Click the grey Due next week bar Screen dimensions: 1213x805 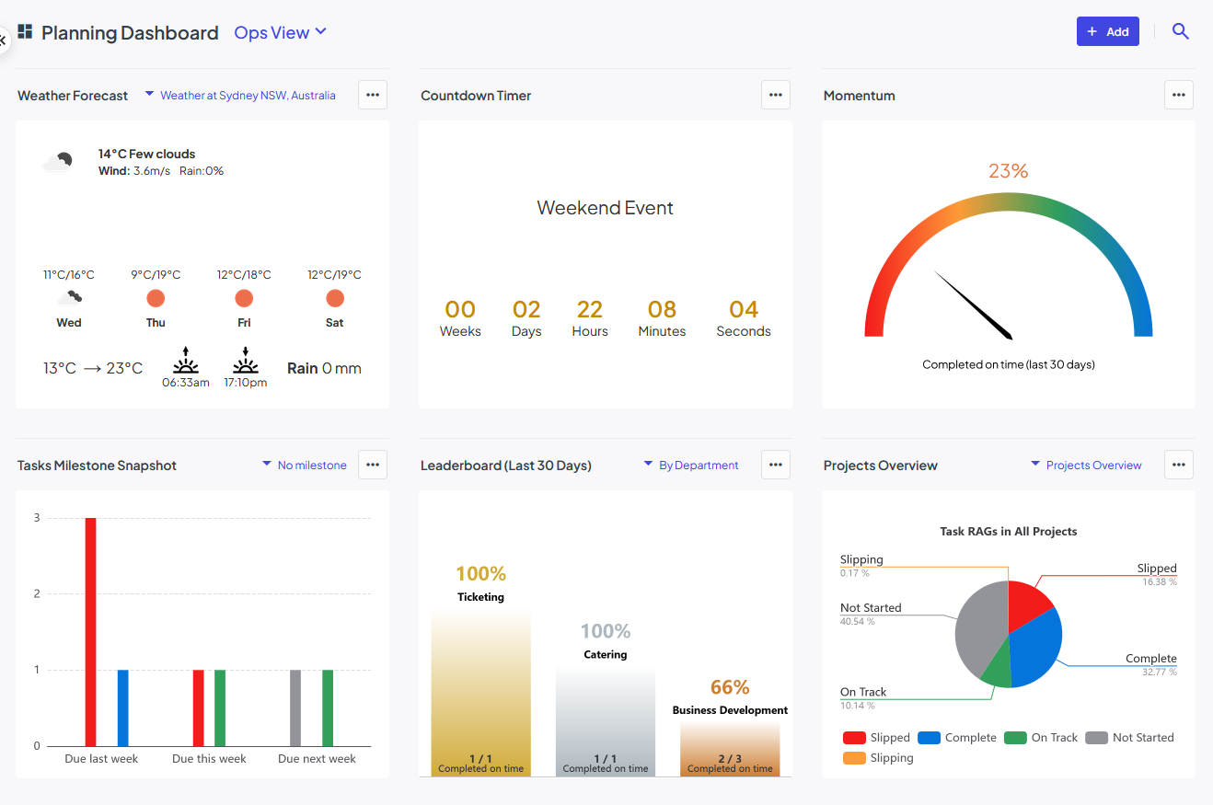(x=295, y=707)
